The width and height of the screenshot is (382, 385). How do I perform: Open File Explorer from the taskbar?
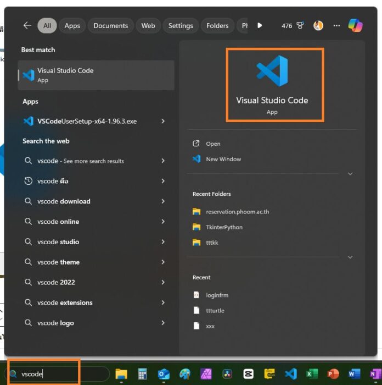coord(121,374)
